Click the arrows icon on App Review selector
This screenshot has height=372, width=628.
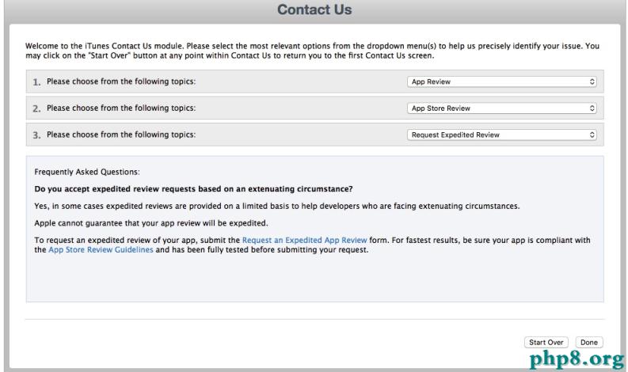[592, 82]
